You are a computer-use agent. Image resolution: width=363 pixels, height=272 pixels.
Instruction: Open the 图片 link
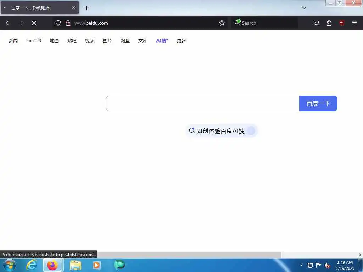point(107,41)
